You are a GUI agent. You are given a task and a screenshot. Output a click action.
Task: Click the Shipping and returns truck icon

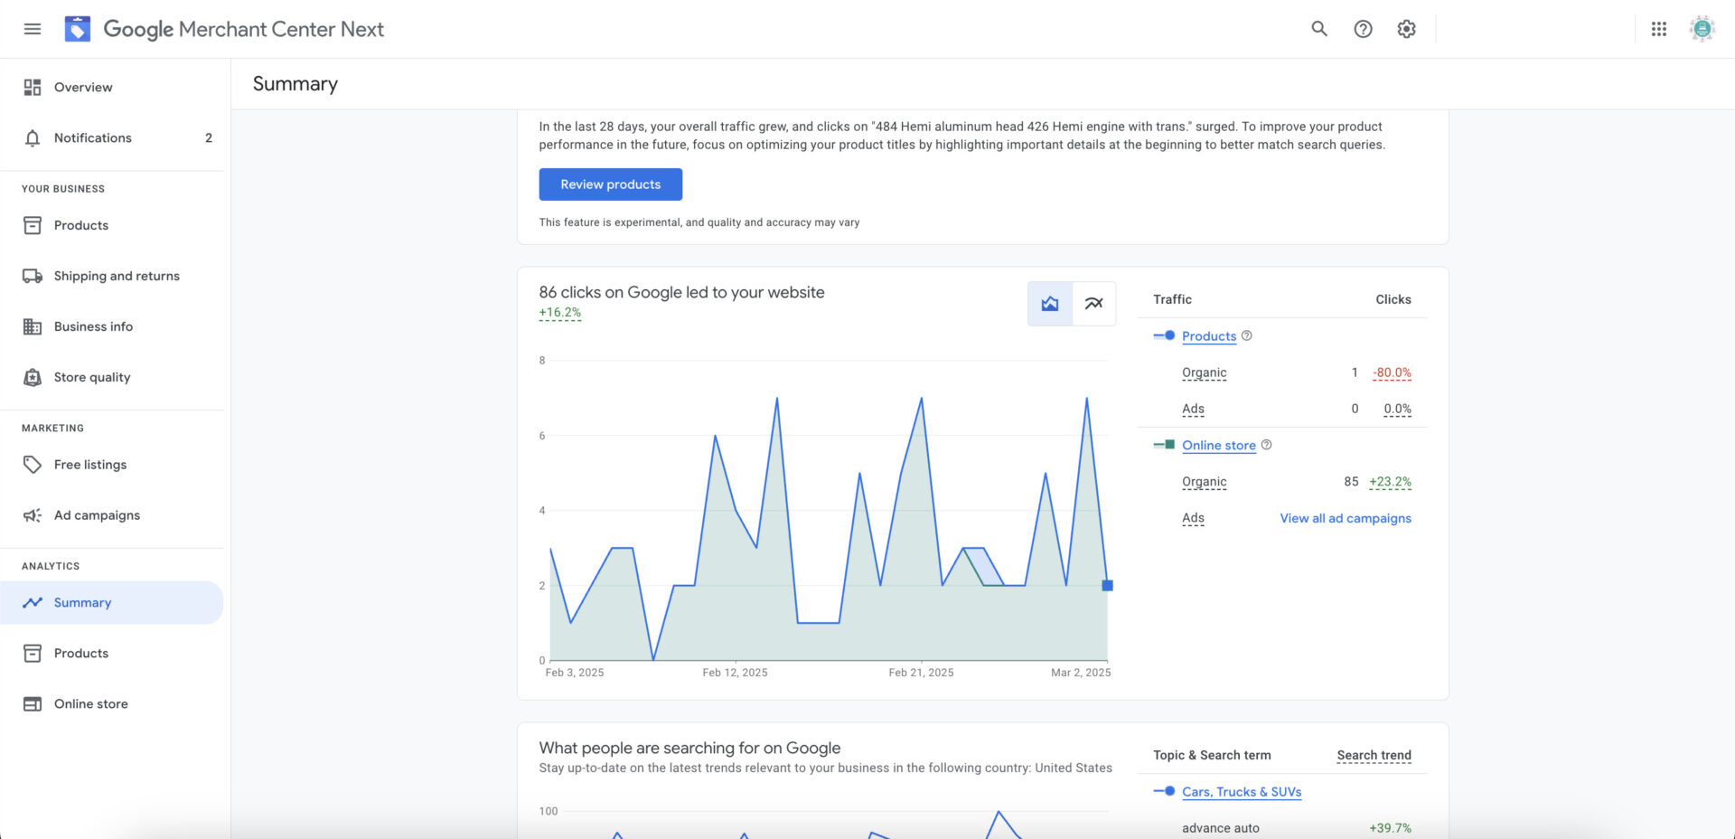(x=33, y=276)
